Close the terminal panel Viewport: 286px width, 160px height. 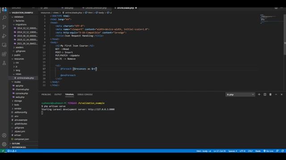pos(282,95)
